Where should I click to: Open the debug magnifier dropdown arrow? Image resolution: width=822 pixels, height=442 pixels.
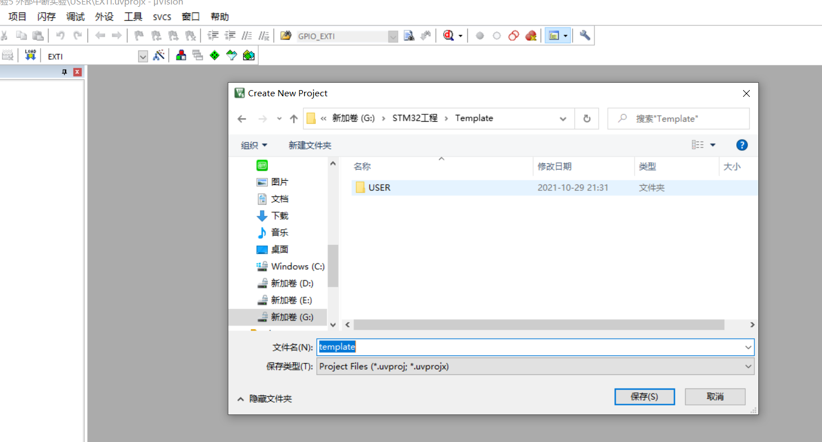pos(461,35)
